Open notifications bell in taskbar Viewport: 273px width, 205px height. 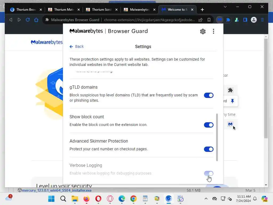255,199
